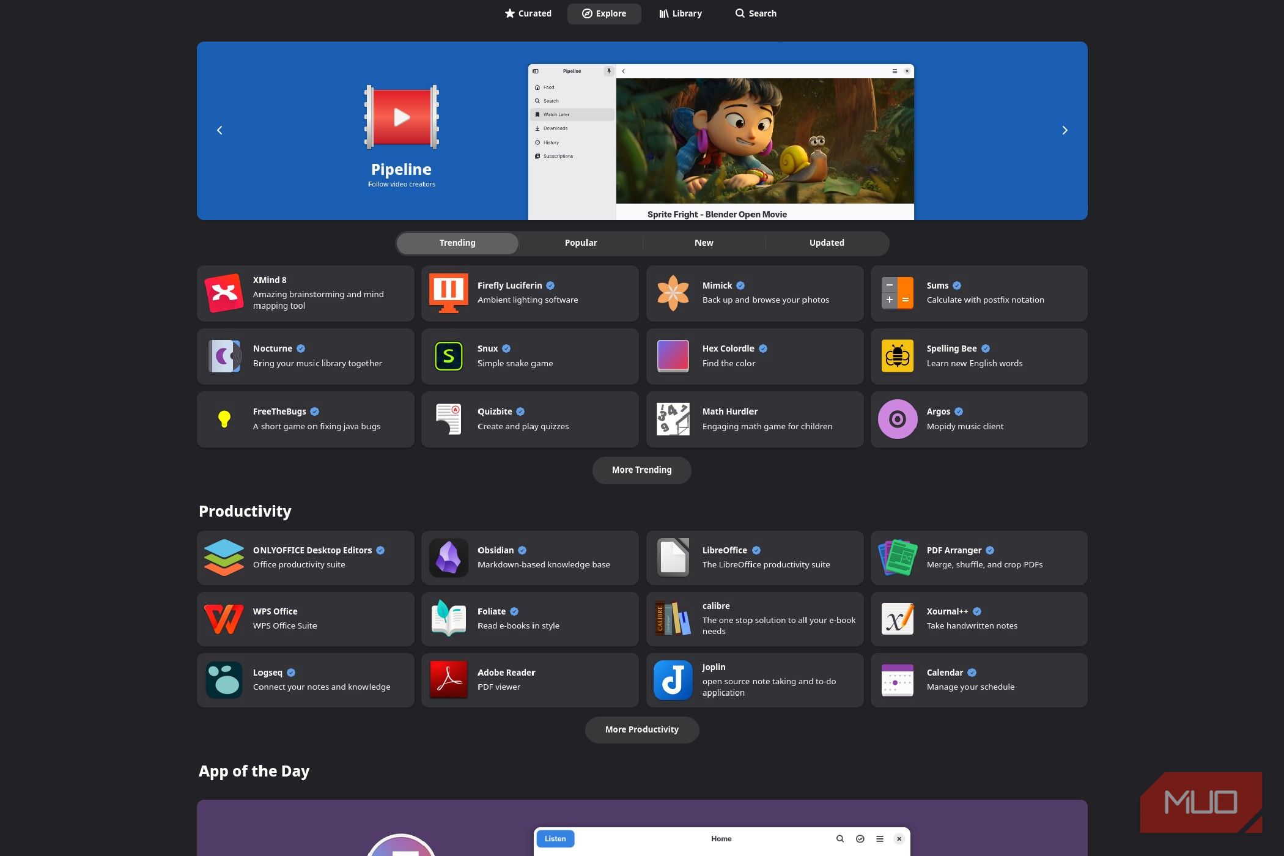Open the Quizbite quiz app card
Screen dimensions: 1284x856
point(529,419)
